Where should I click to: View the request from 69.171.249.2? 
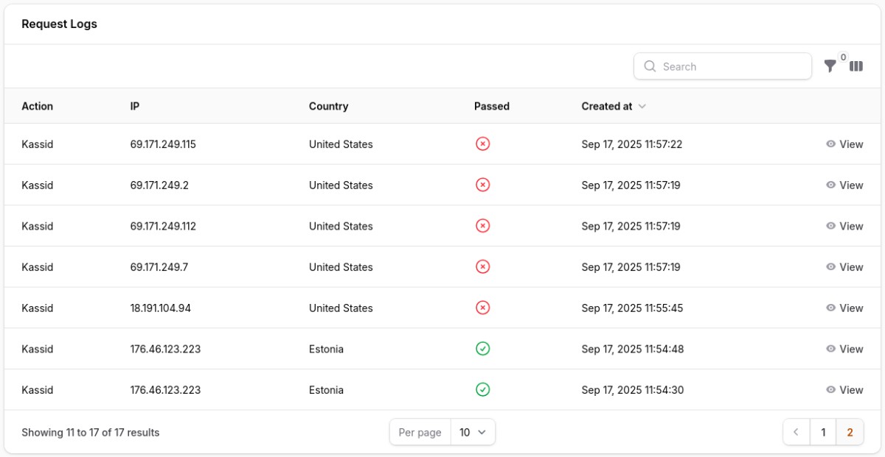844,185
